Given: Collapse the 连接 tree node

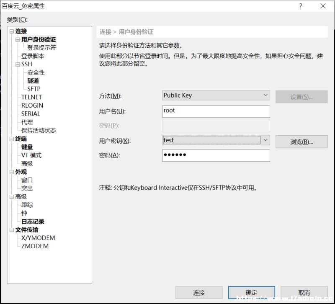Looking at the screenshot, I should point(12,31).
